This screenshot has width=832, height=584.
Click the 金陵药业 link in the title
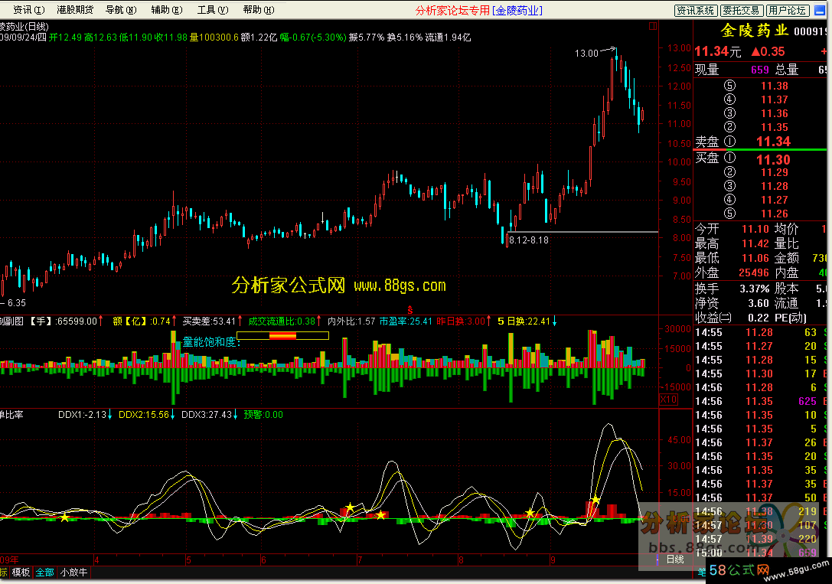point(517,11)
